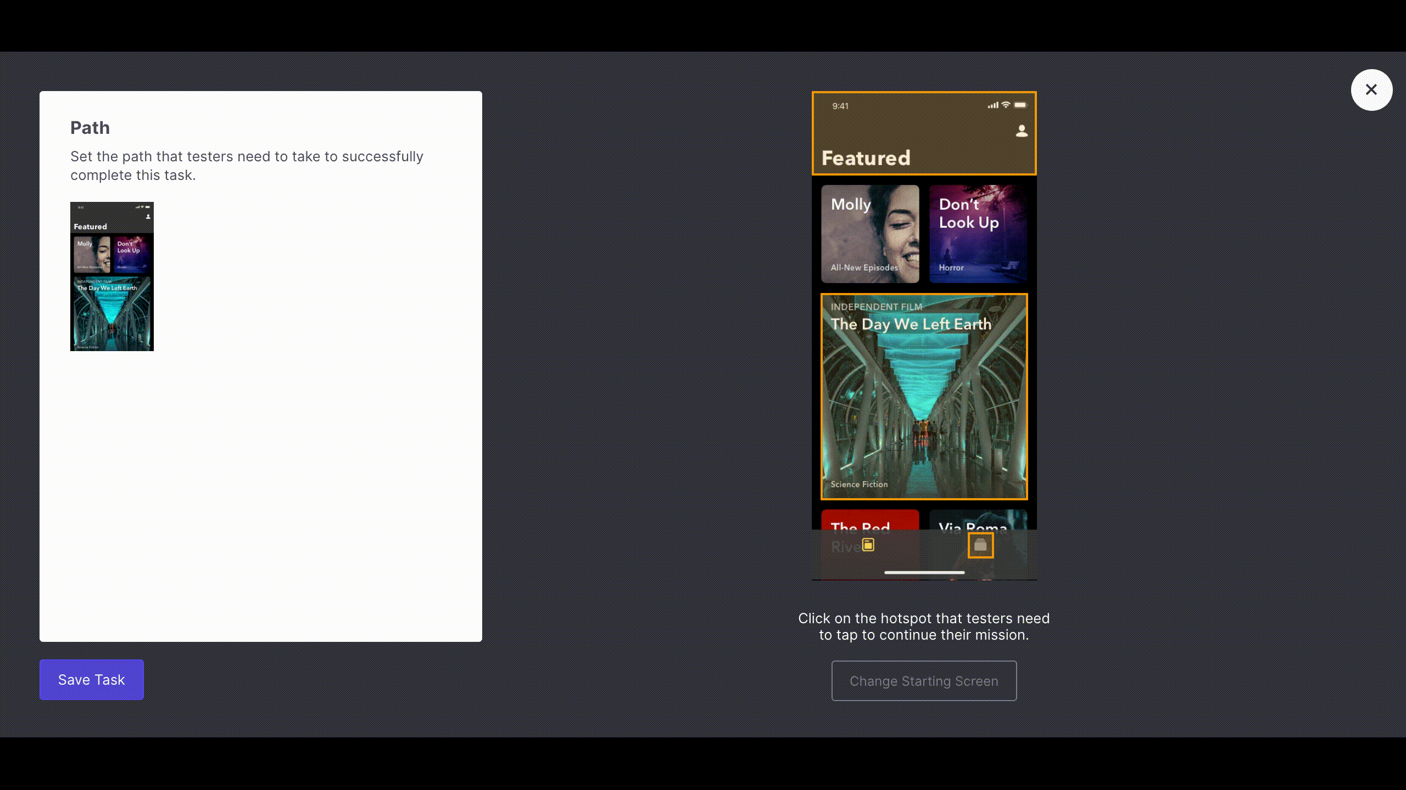Image resolution: width=1406 pixels, height=790 pixels.
Task: Click the Science Fiction genre label
Action: click(x=859, y=484)
